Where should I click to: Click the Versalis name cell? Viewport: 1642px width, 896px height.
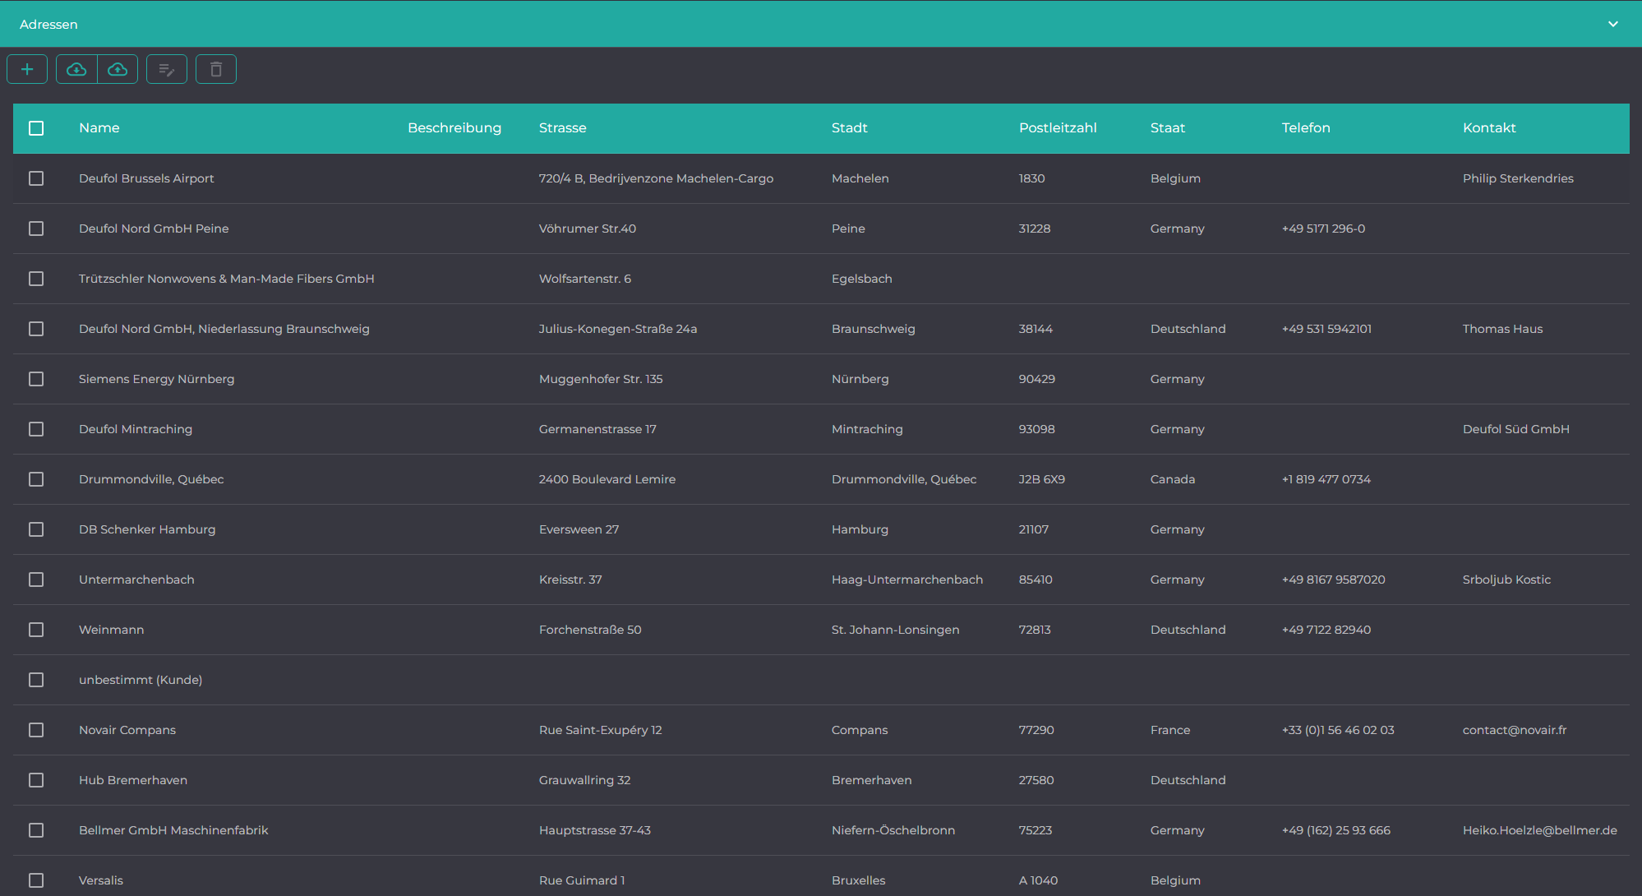(101, 880)
